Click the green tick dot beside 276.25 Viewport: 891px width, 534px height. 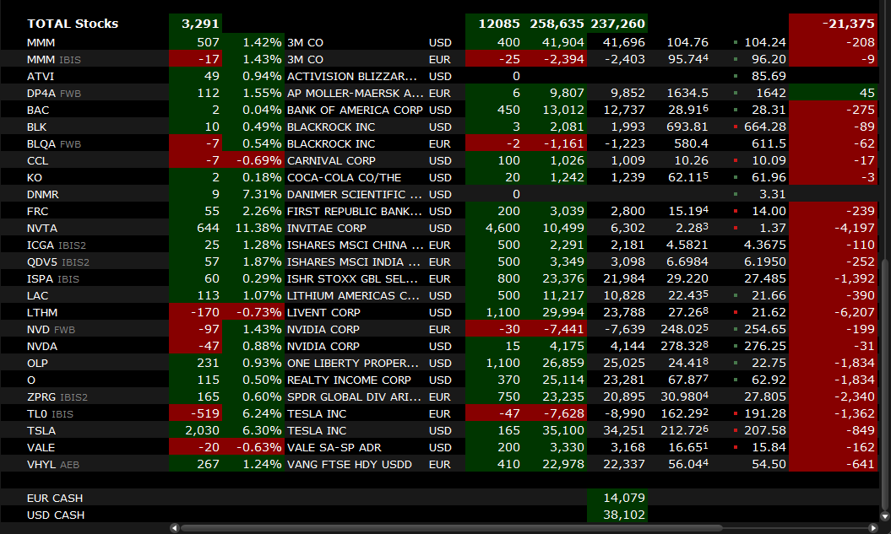736,346
